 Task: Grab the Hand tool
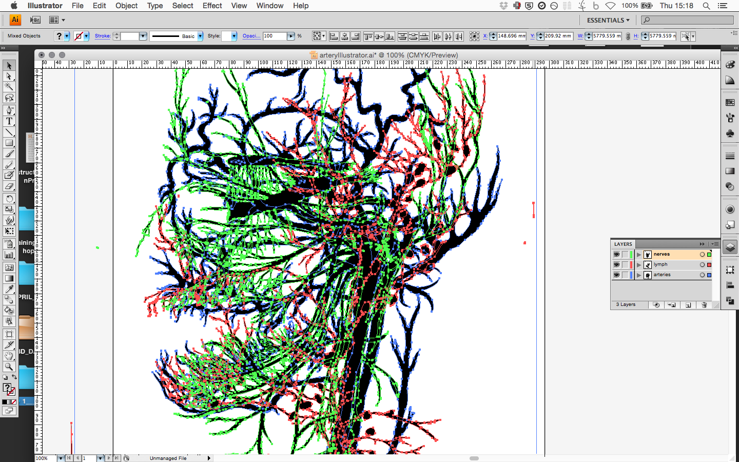coord(9,356)
